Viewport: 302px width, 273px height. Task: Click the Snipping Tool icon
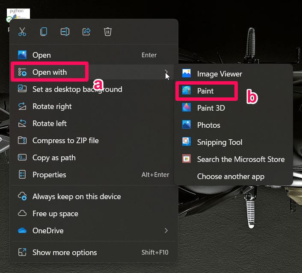click(187, 141)
